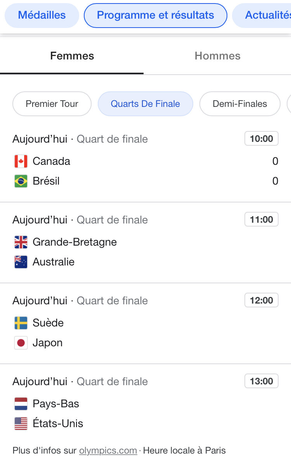
Task: Open the Médailles section
Action: point(42,16)
